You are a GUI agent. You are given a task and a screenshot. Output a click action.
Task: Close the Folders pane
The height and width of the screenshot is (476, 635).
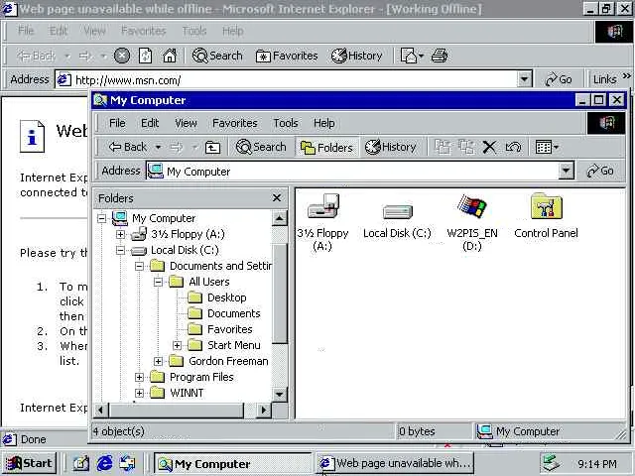[277, 198]
